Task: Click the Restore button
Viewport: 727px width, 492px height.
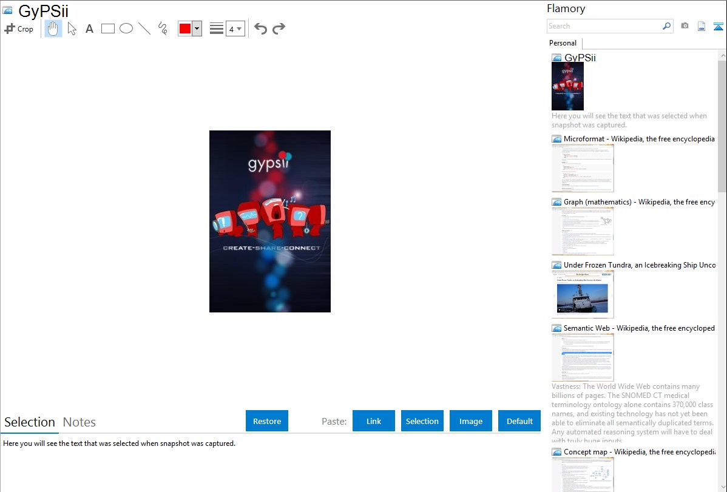Action: pos(267,421)
